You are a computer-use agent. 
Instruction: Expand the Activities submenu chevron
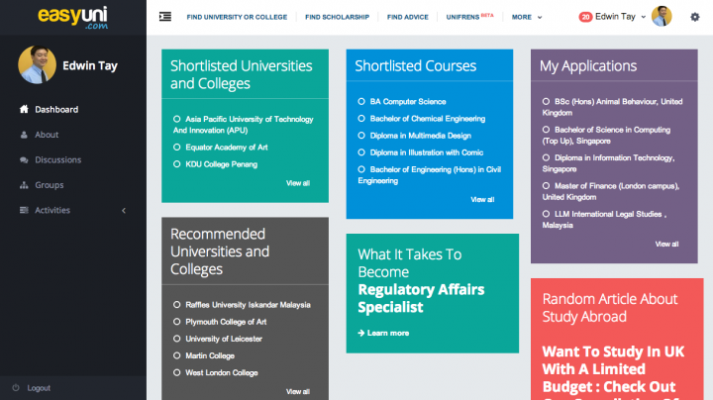click(124, 211)
